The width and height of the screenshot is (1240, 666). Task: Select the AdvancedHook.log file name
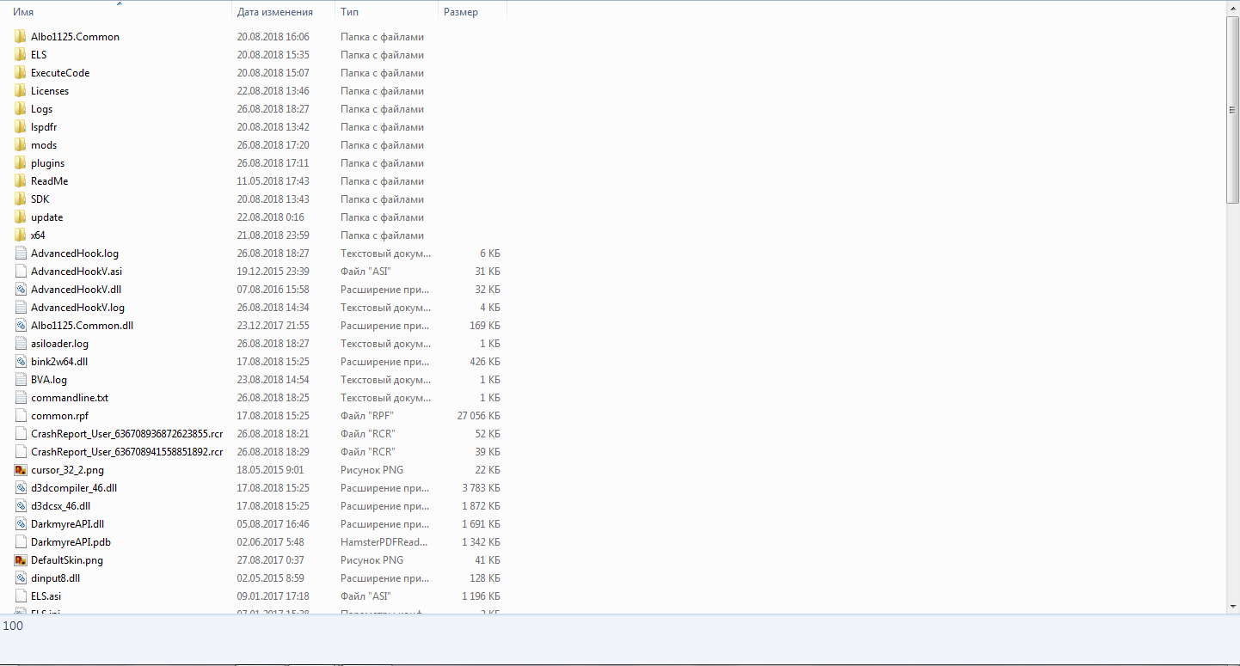pos(75,254)
